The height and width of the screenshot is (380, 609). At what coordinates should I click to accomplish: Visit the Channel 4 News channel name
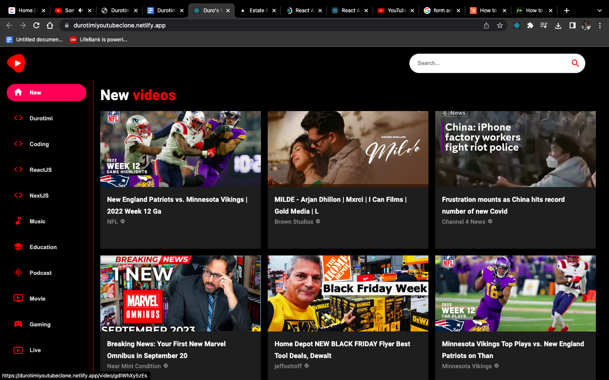pos(464,222)
